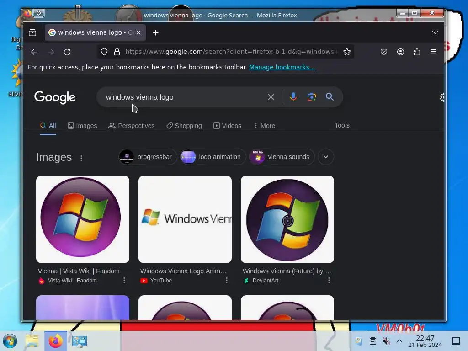Open the Windows Vienna YouTube thumbnail
468x351 pixels.
pos(185,219)
